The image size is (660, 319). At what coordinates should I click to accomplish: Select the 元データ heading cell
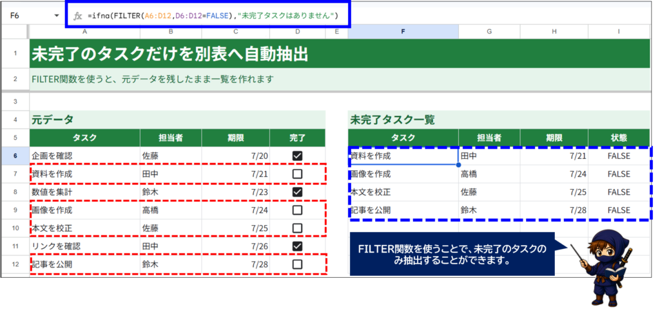177,120
